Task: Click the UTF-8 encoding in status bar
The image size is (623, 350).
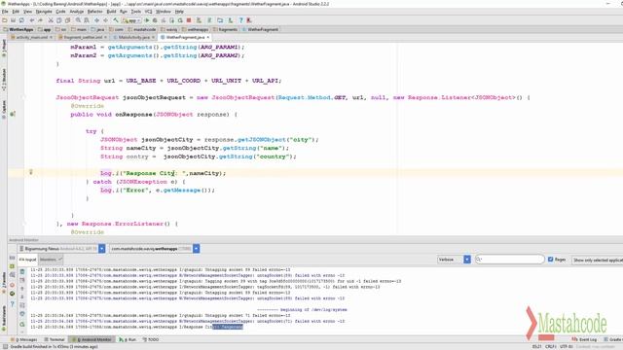Action: pyautogui.click(x=567, y=346)
